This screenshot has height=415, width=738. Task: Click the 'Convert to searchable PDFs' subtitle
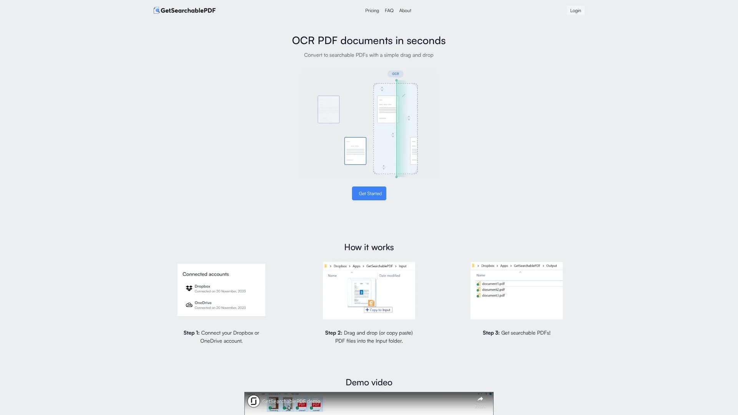(x=369, y=55)
